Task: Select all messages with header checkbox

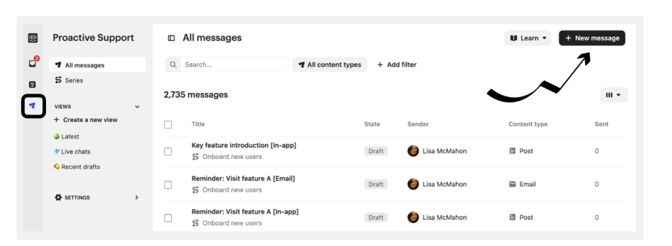Action: coord(168,125)
